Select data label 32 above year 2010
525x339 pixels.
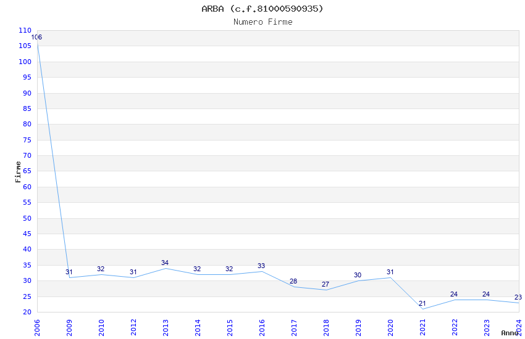tap(101, 269)
